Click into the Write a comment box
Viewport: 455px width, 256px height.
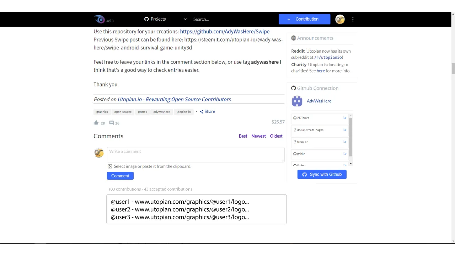pyautogui.click(x=196, y=155)
